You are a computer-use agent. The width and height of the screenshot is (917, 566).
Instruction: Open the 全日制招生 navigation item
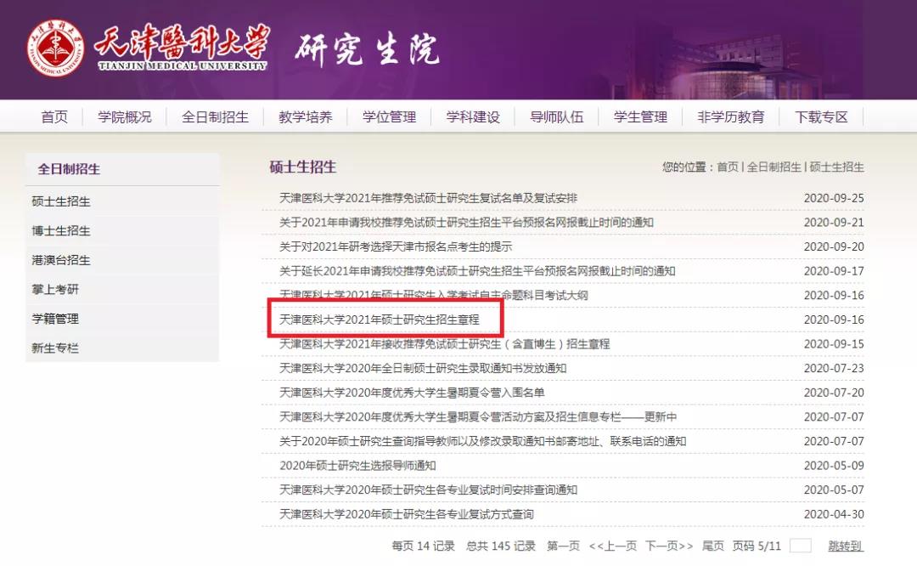[x=215, y=117]
